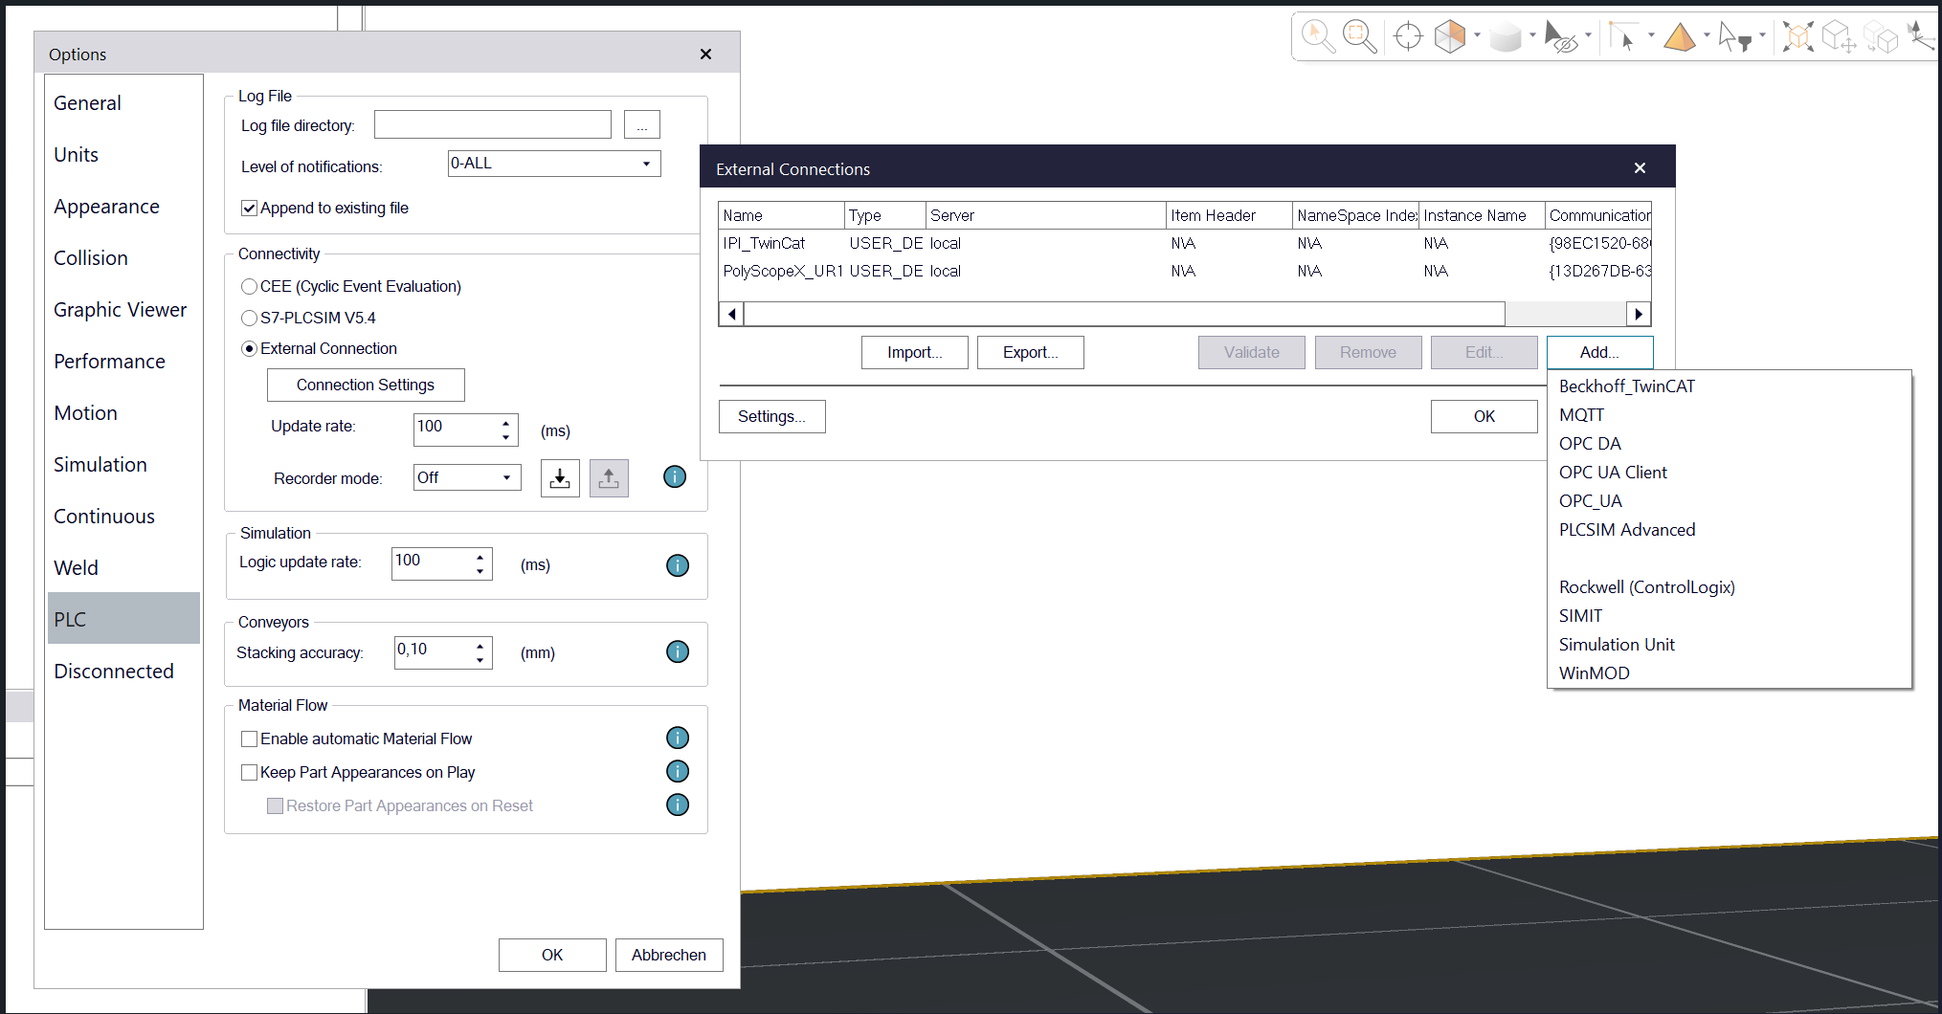The height and width of the screenshot is (1014, 1942).
Task: Toggle Append to existing file checkbox
Action: tap(249, 208)
